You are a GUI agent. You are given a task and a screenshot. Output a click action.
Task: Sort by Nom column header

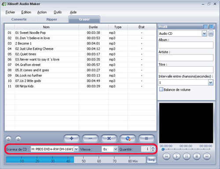pos(47,27)
